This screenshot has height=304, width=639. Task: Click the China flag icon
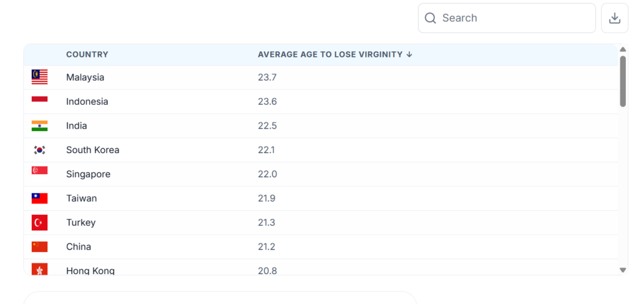click(39, 247)
